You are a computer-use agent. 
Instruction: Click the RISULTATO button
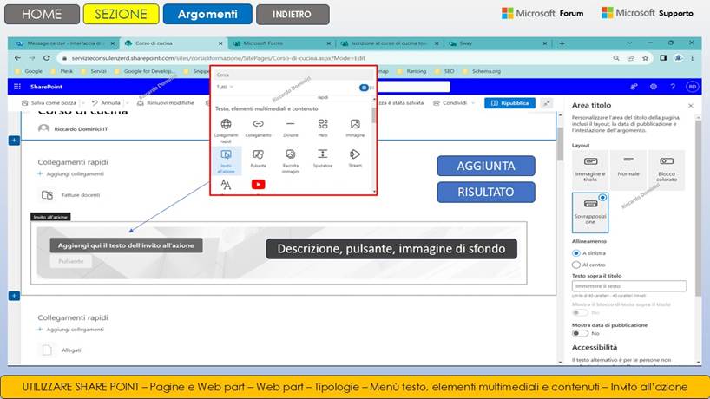pos(486,192)
